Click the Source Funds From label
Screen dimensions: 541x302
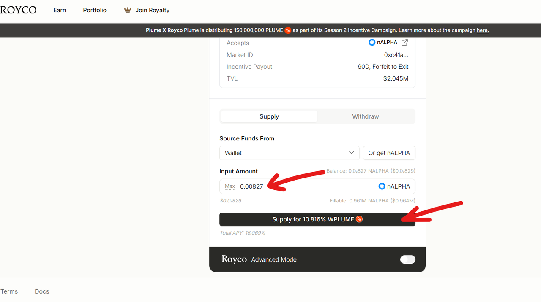(247, 138)
